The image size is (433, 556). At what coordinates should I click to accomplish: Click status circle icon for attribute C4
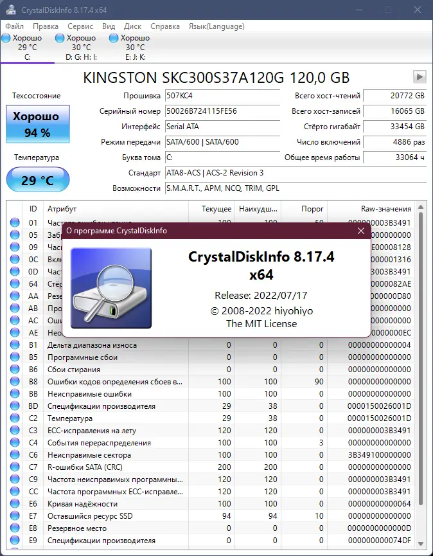coord(15,443)
